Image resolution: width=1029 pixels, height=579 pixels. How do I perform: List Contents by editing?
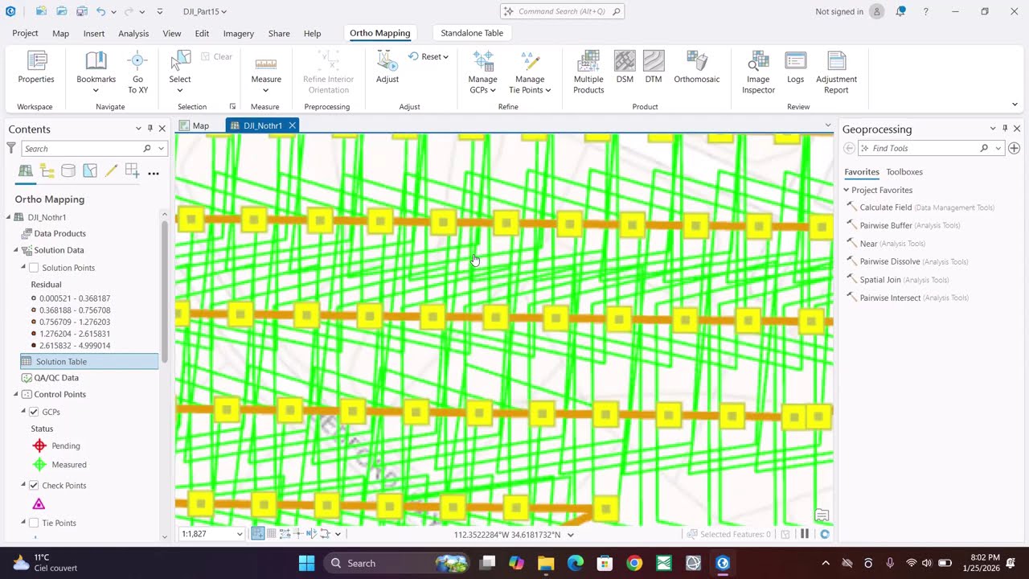(111, 171)
